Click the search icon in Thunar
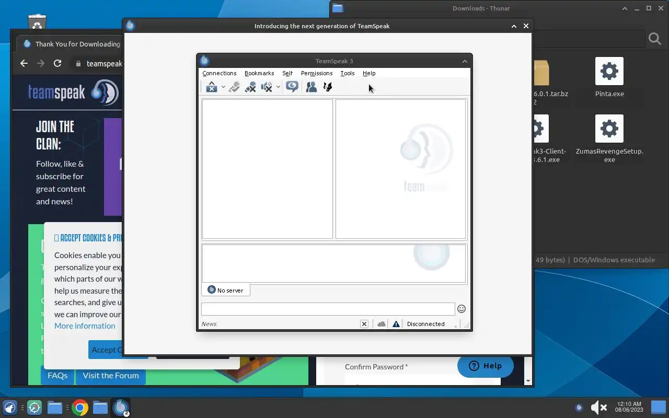 pyautogui.click(x=655, y=39)
